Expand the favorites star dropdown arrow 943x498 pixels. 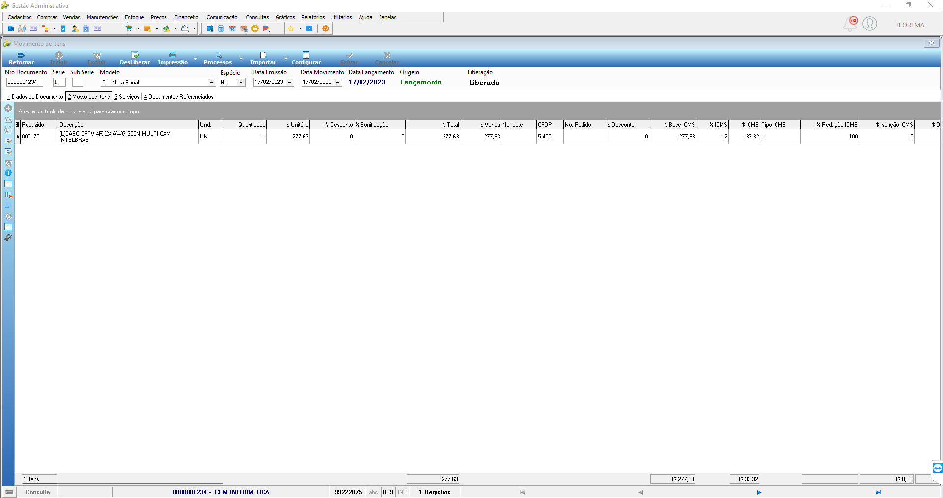pos(300,28)
